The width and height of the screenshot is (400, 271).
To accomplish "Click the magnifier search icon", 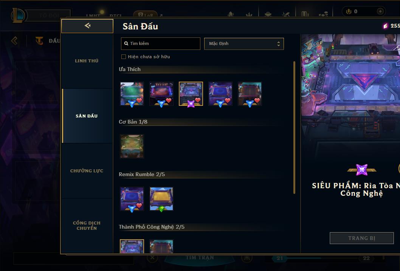I will pyautogui.click(x=126, y=43).
